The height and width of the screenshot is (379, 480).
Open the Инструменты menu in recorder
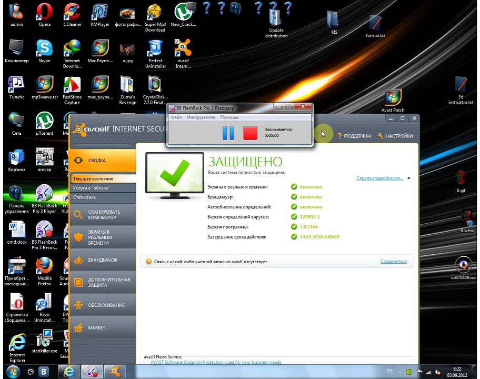(201, 117)
